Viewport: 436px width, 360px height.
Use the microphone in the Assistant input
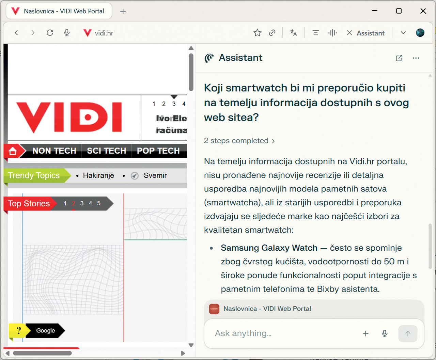[385, 334]
